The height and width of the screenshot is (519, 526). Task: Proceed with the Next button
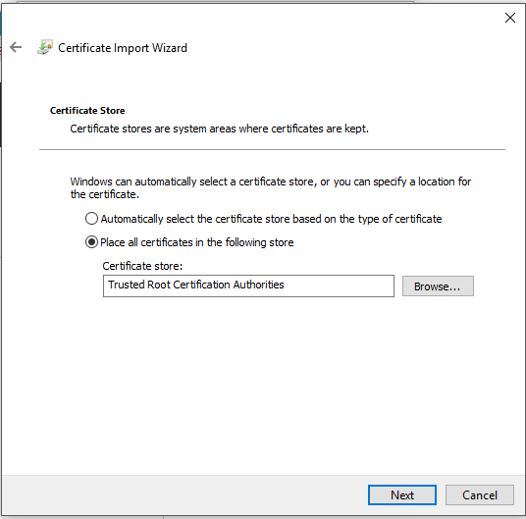(x=402, y=494)
